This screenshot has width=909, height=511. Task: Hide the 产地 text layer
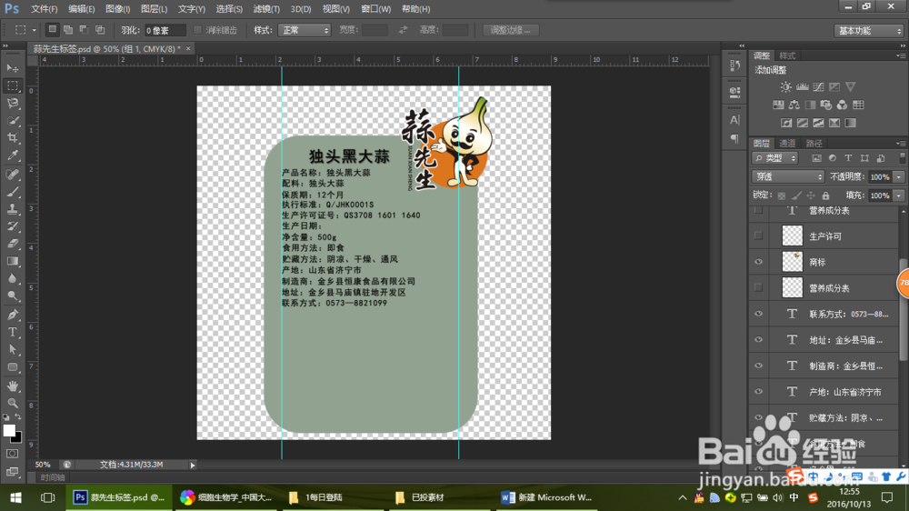click(758, 392)
